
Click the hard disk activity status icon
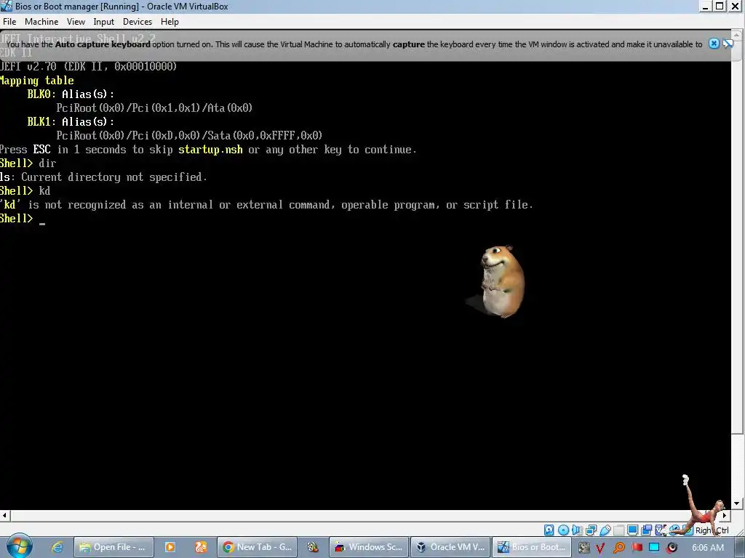(549, 530)
